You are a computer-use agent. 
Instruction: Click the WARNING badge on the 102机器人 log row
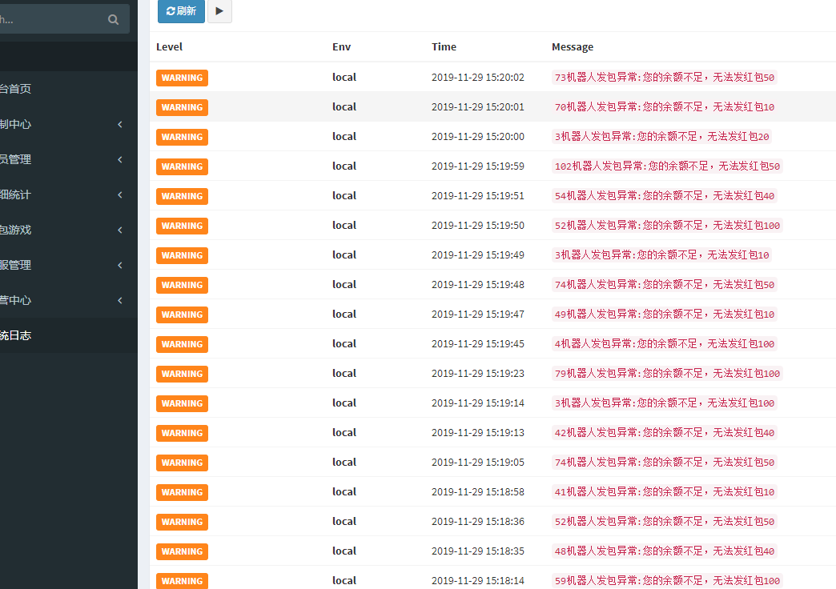click(182, 166)
